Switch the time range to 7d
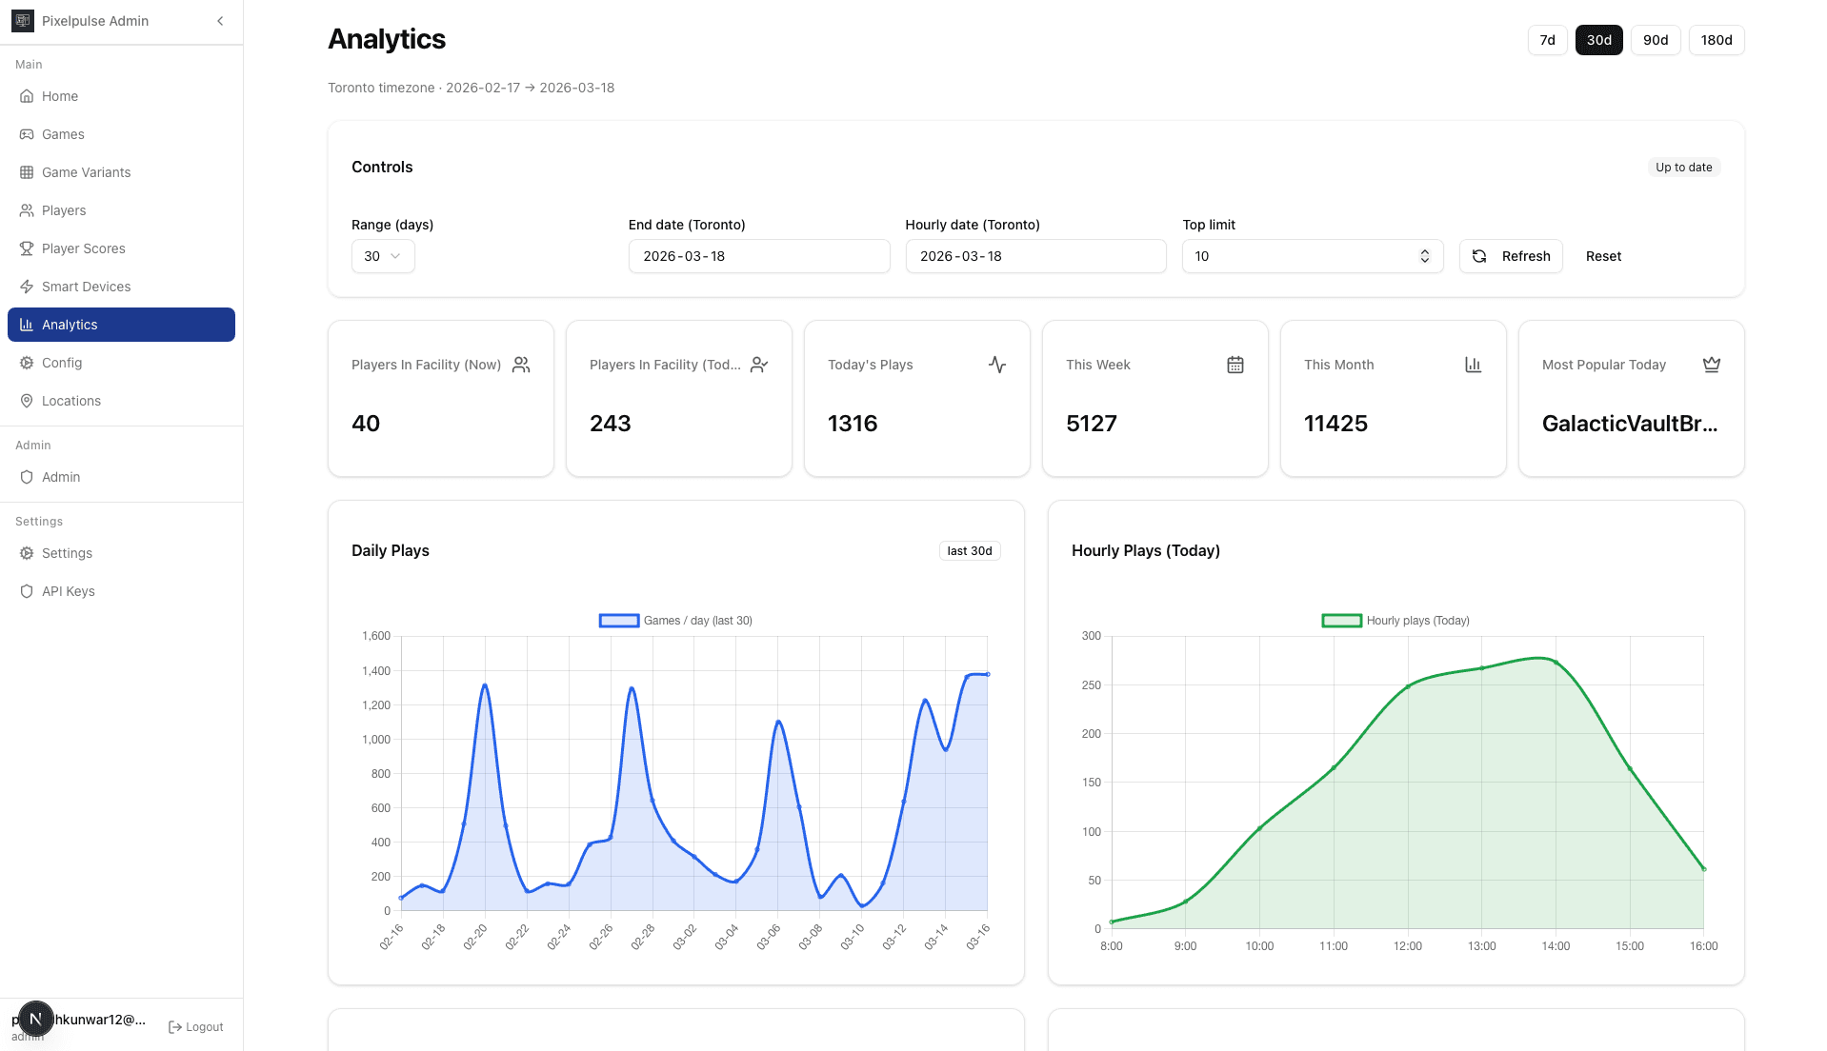1827x1051 pixels. coord(1546,40)
